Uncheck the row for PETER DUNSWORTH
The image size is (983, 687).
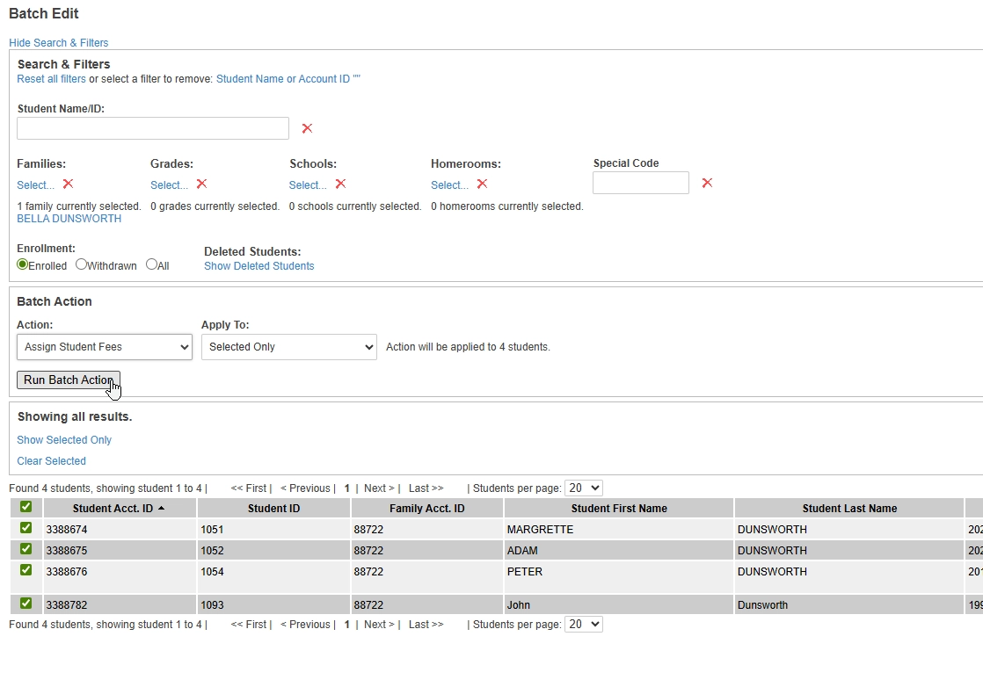[25, 570]
